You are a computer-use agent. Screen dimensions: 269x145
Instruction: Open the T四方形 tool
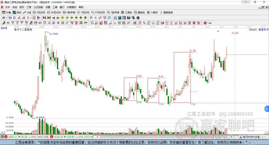[83, 13]
